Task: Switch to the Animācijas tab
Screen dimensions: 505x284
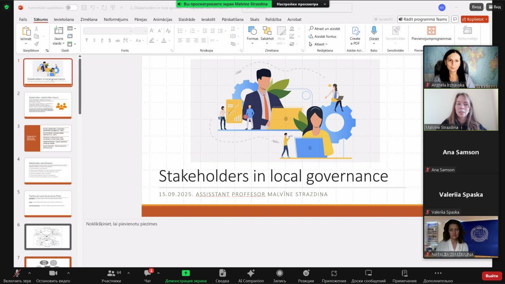Action: [163, 19]
